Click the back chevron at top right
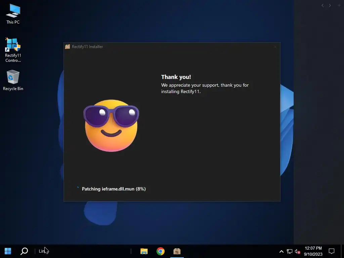This screenshot has height=258, width=344. pos(322,5)
